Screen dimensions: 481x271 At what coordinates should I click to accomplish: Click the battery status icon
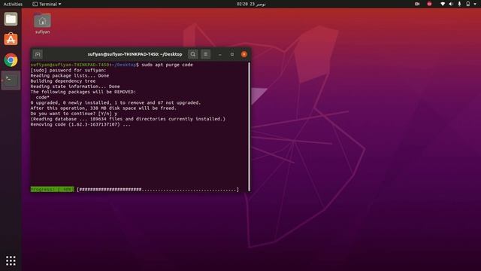467,4
